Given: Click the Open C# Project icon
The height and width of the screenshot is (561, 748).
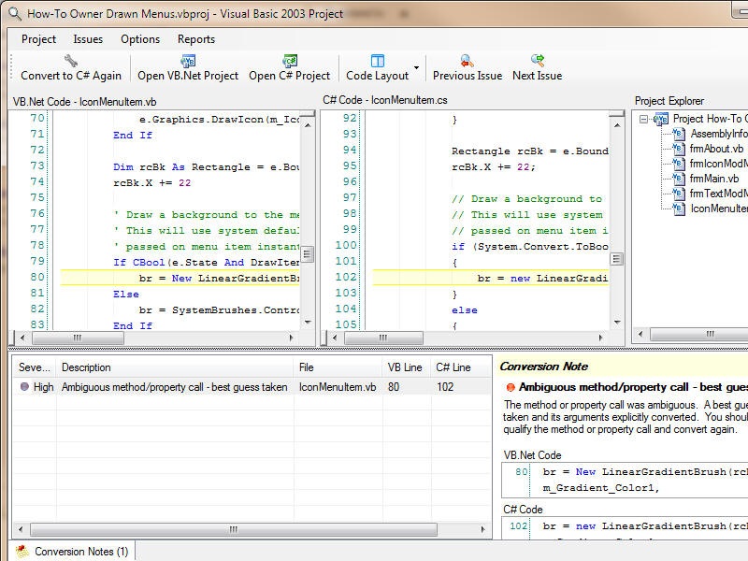Looking at the screenshot, I should (x=288, y=59).
